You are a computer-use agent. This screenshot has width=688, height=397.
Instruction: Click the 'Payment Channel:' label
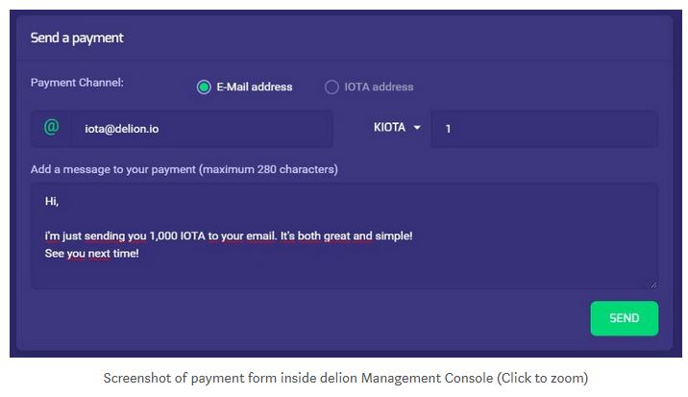tap(77, 83)
